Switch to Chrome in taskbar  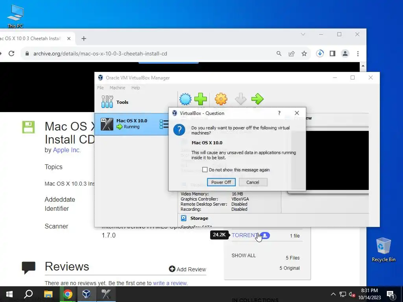(x=68, y=294)
